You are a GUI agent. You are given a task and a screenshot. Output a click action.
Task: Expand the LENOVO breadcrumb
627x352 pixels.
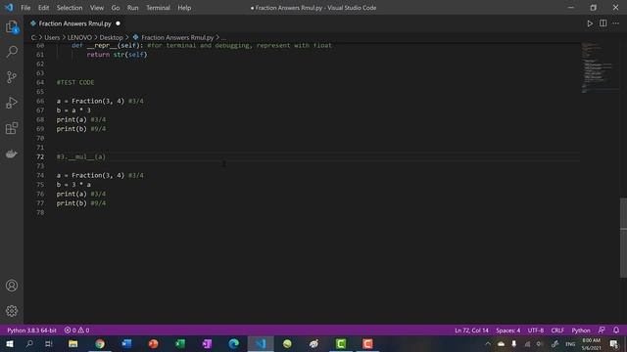click(79, 37)
